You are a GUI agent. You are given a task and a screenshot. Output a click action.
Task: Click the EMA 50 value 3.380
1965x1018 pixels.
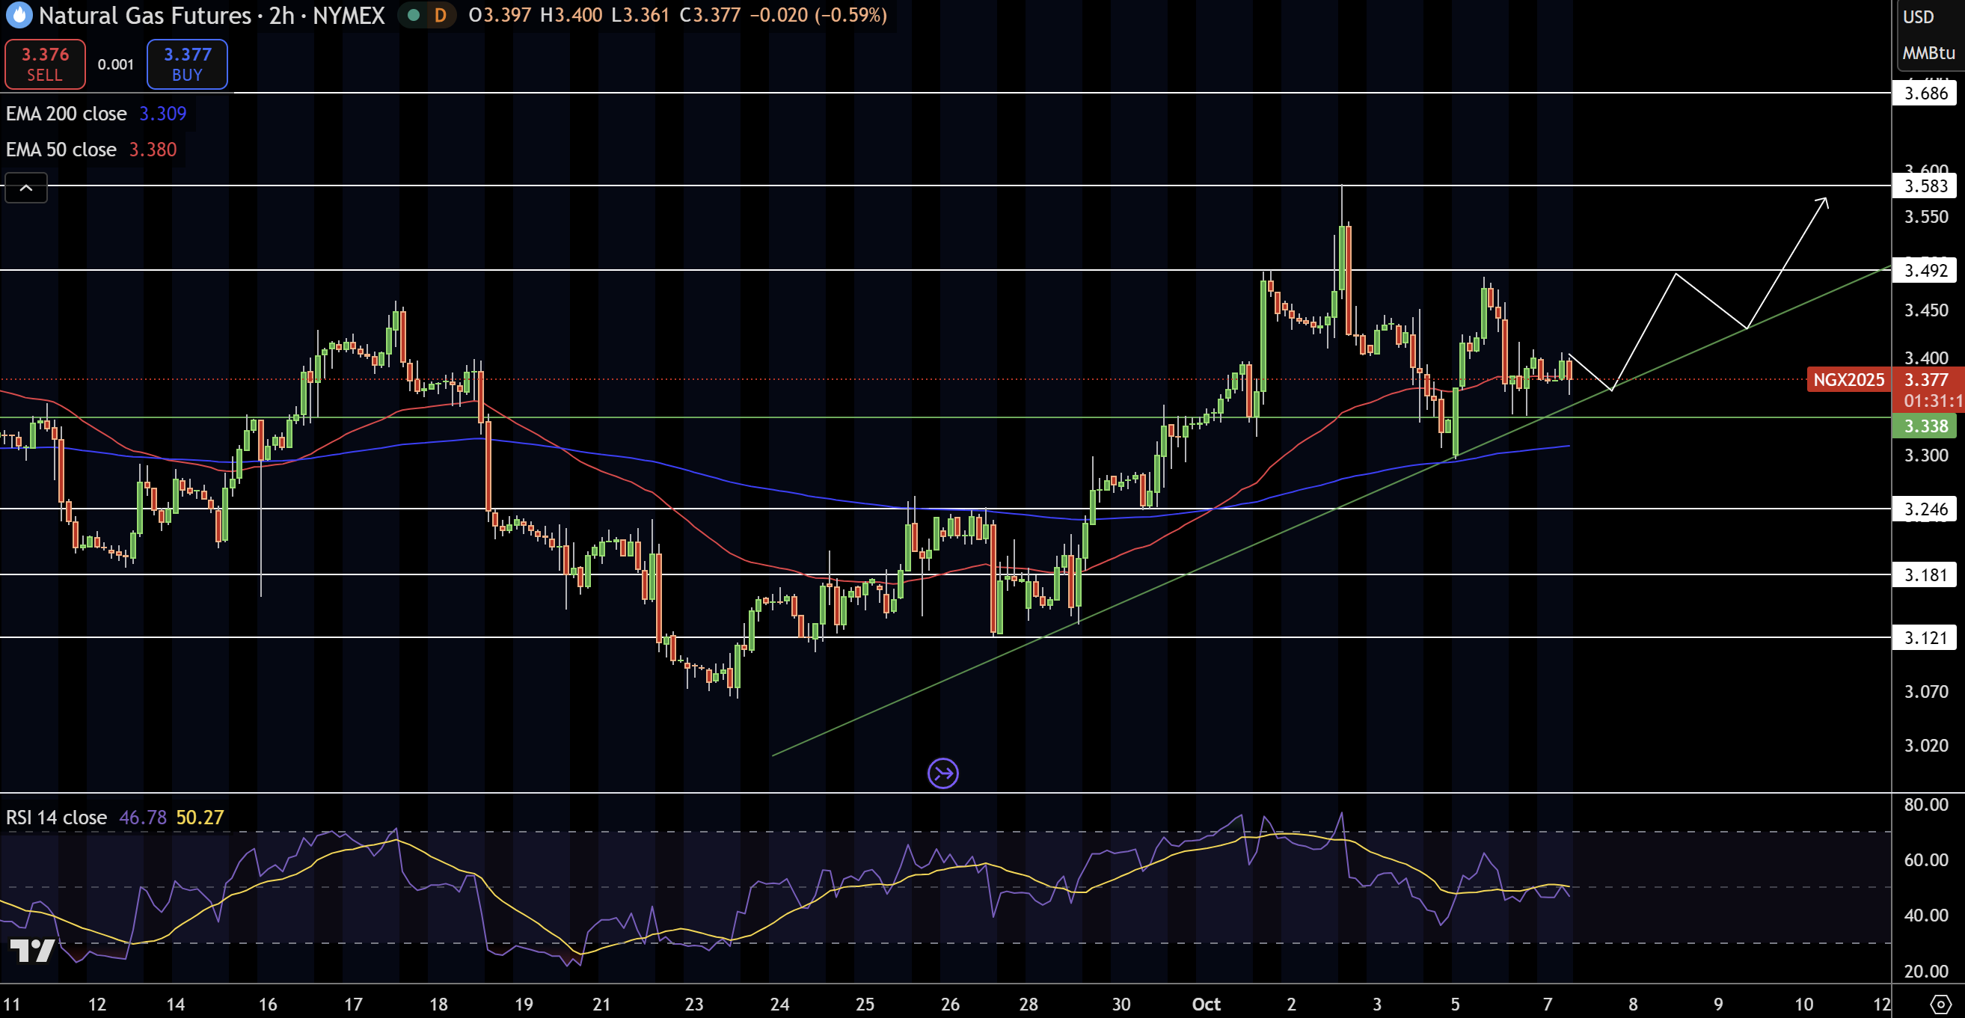pos(153,150)
